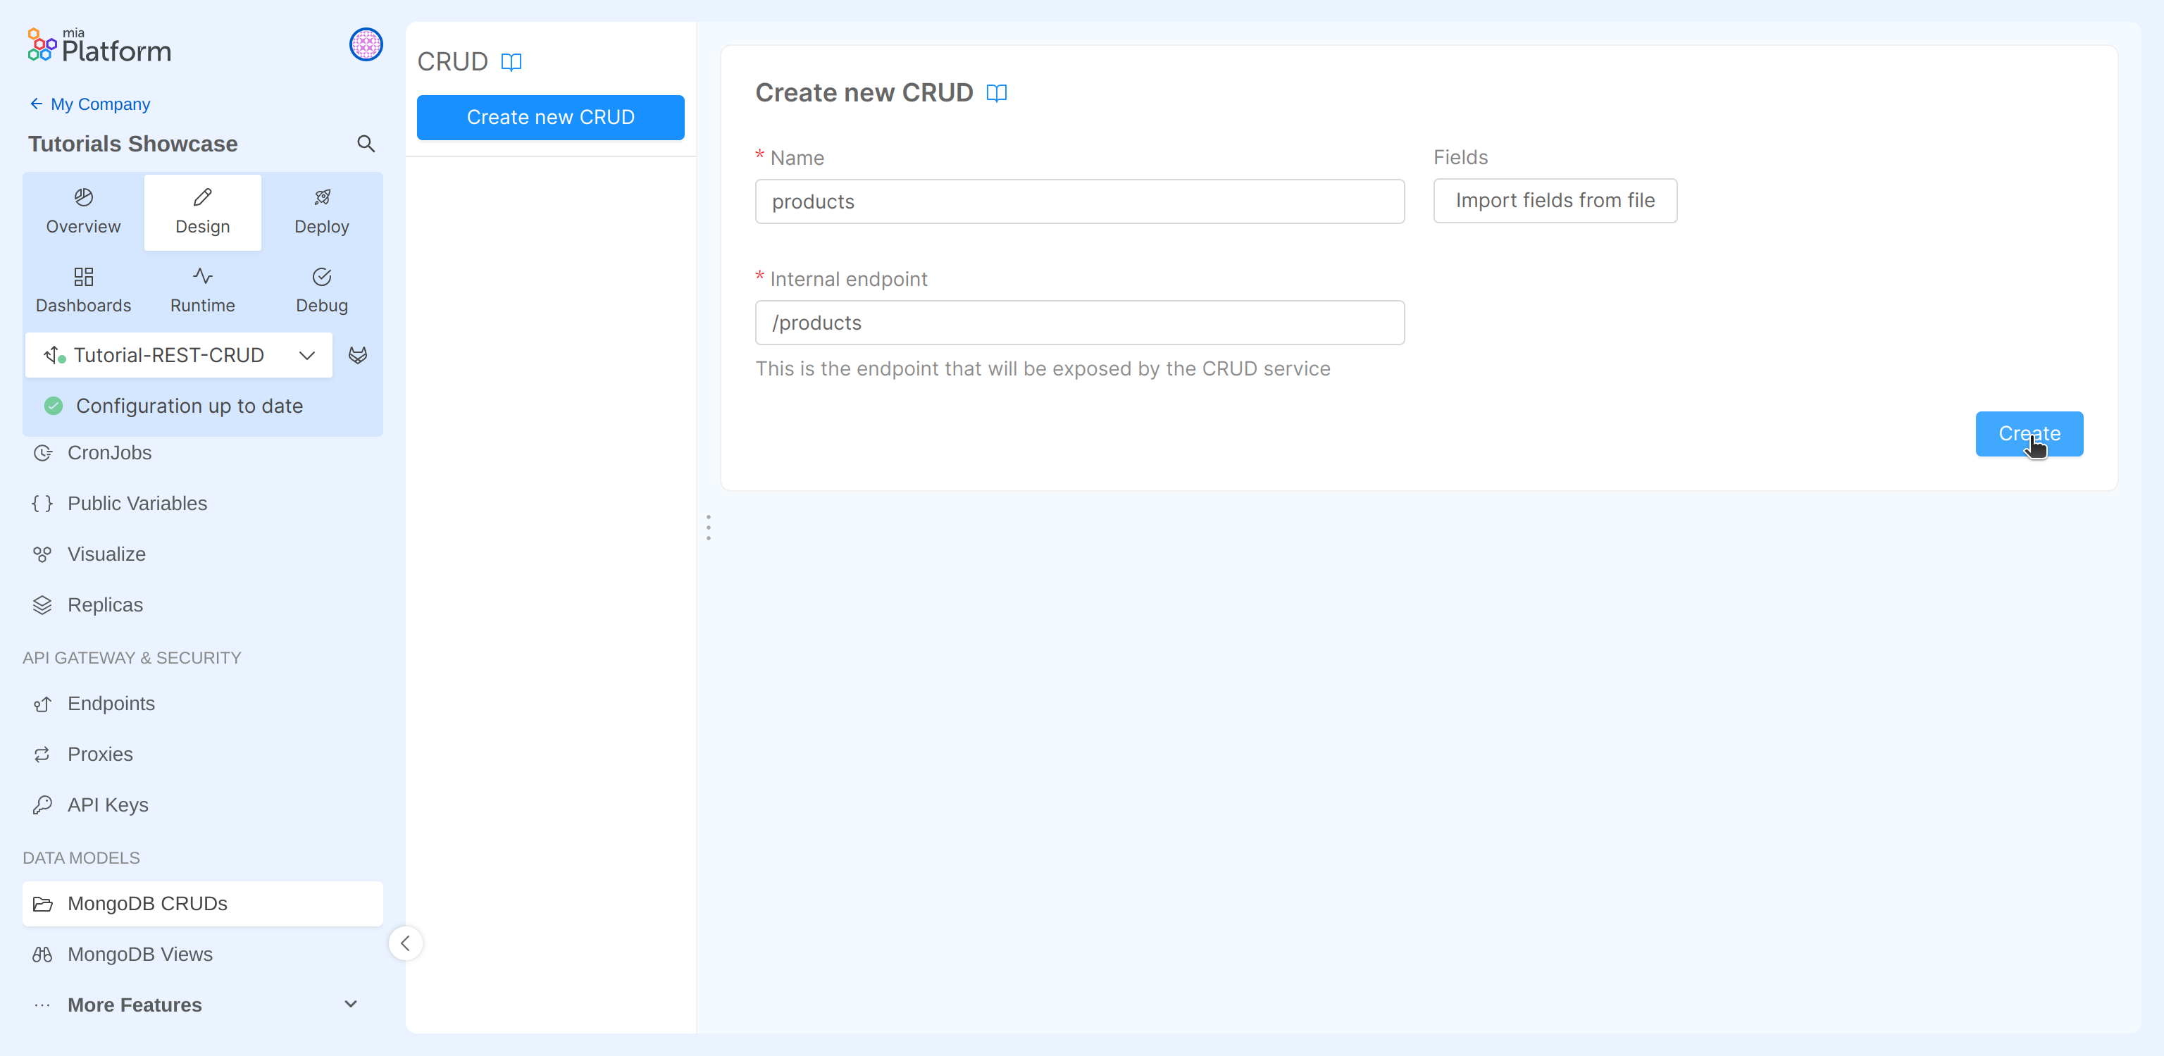Screen dimensions: 2164x1056
Task: Click the search icon in the sidebar
Action: click(x=366, y=143)
